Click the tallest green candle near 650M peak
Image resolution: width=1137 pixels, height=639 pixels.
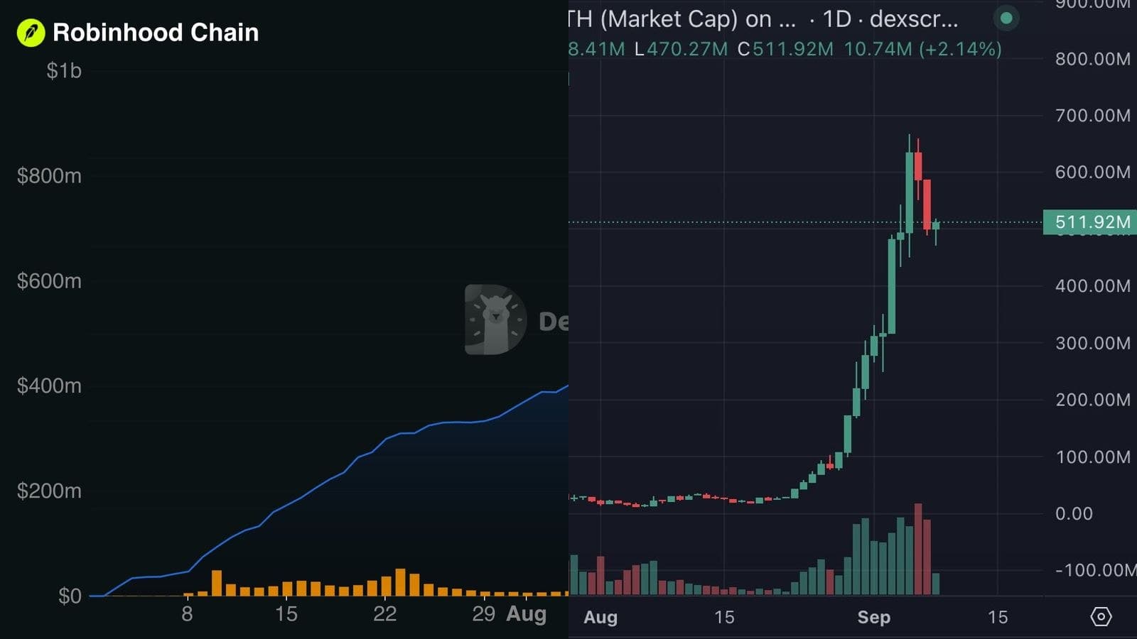[x=910, y=192]
